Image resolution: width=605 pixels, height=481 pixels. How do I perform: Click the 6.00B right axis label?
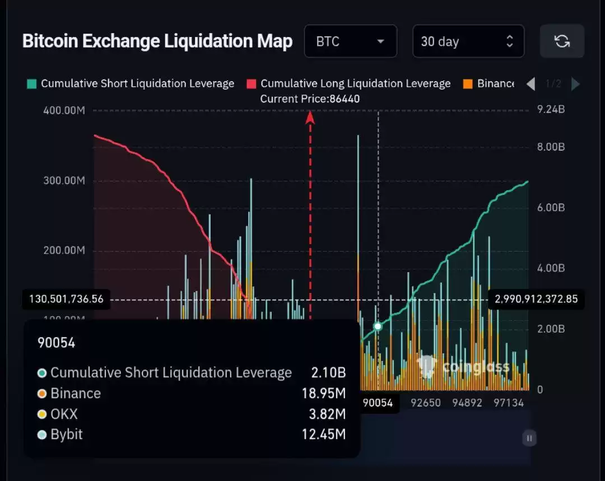click(x=551, y=208)
